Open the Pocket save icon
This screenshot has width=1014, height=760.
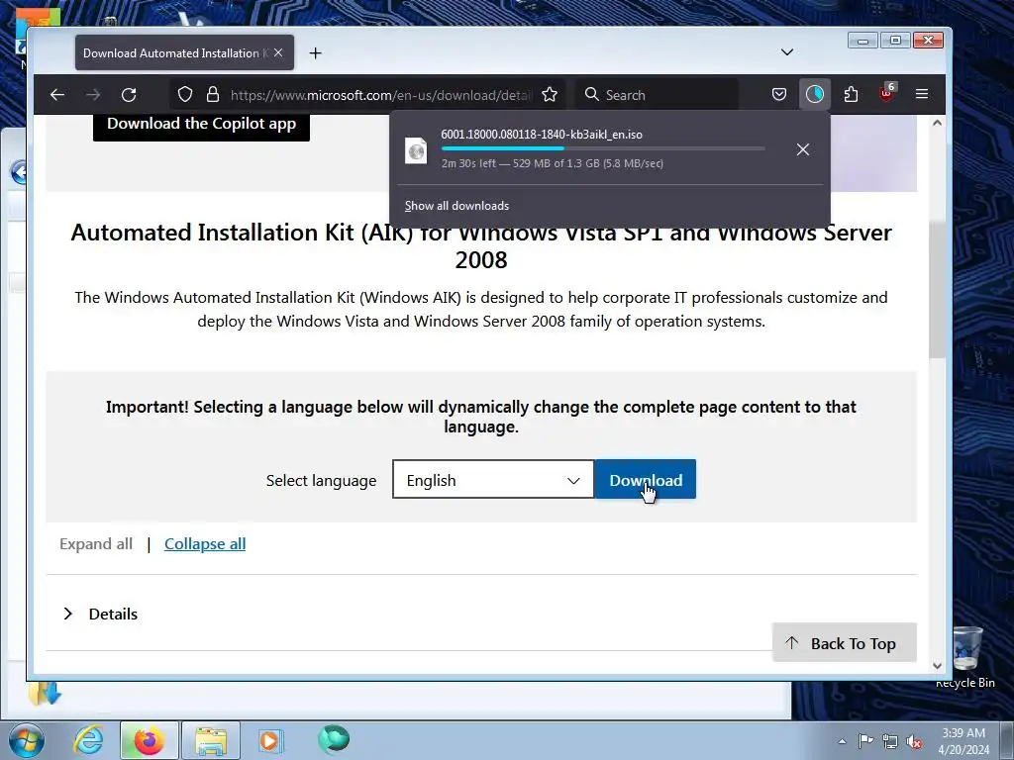pos(779,95)
